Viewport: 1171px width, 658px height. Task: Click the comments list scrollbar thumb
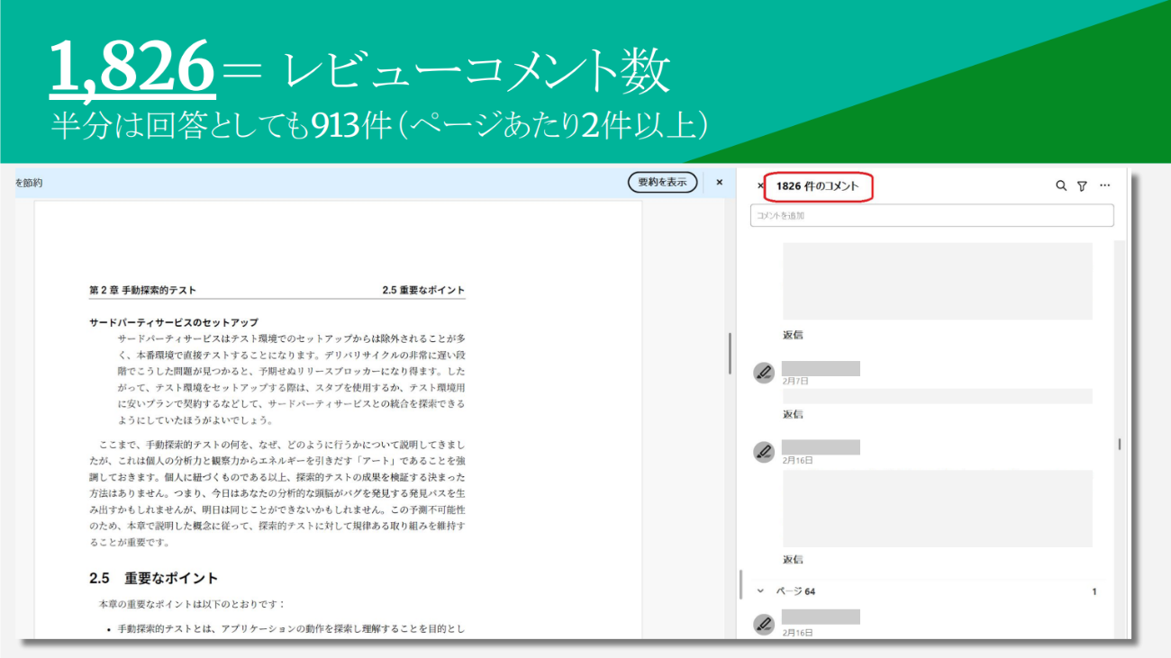point(1120,444)
